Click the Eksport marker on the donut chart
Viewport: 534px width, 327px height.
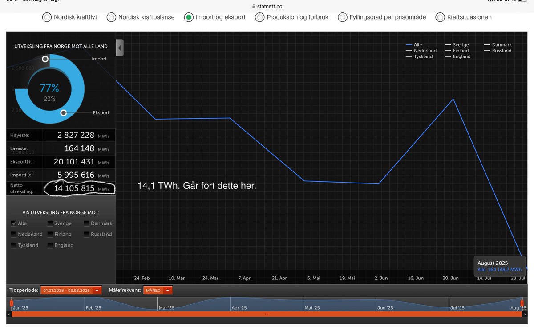tap(64, 113)
